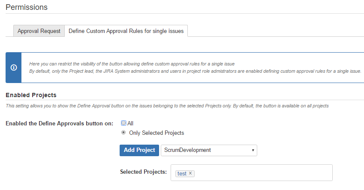Screen dimensions: 364x190
Task: Click the 'Selected Projects:' field label
Action: (x=143, y=172)
